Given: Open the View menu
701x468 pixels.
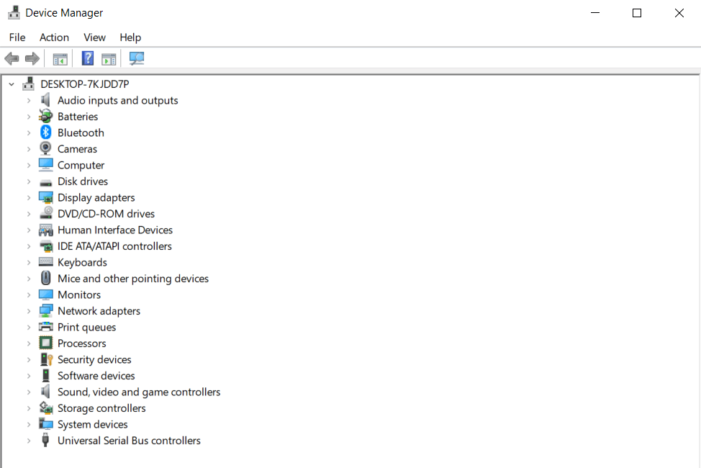Looking at the screenshot, I should click(x=94, y=37).
